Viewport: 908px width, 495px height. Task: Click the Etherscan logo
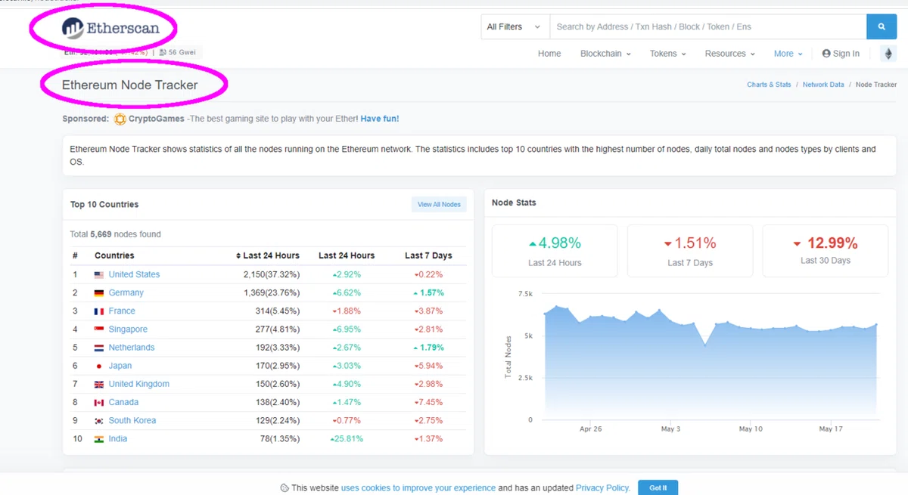click(x=110, y=28)
